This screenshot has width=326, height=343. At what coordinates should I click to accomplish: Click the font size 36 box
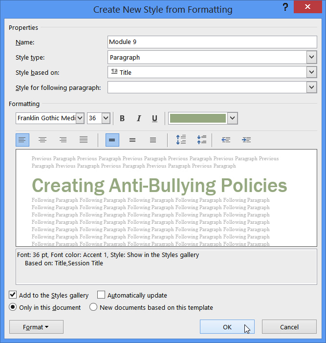tap(94, 118)
